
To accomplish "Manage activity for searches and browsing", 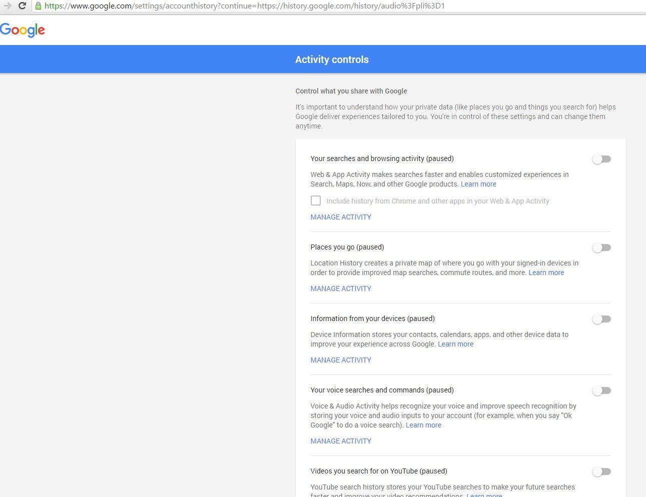I will pyautogui.click(x=341, y=217).
